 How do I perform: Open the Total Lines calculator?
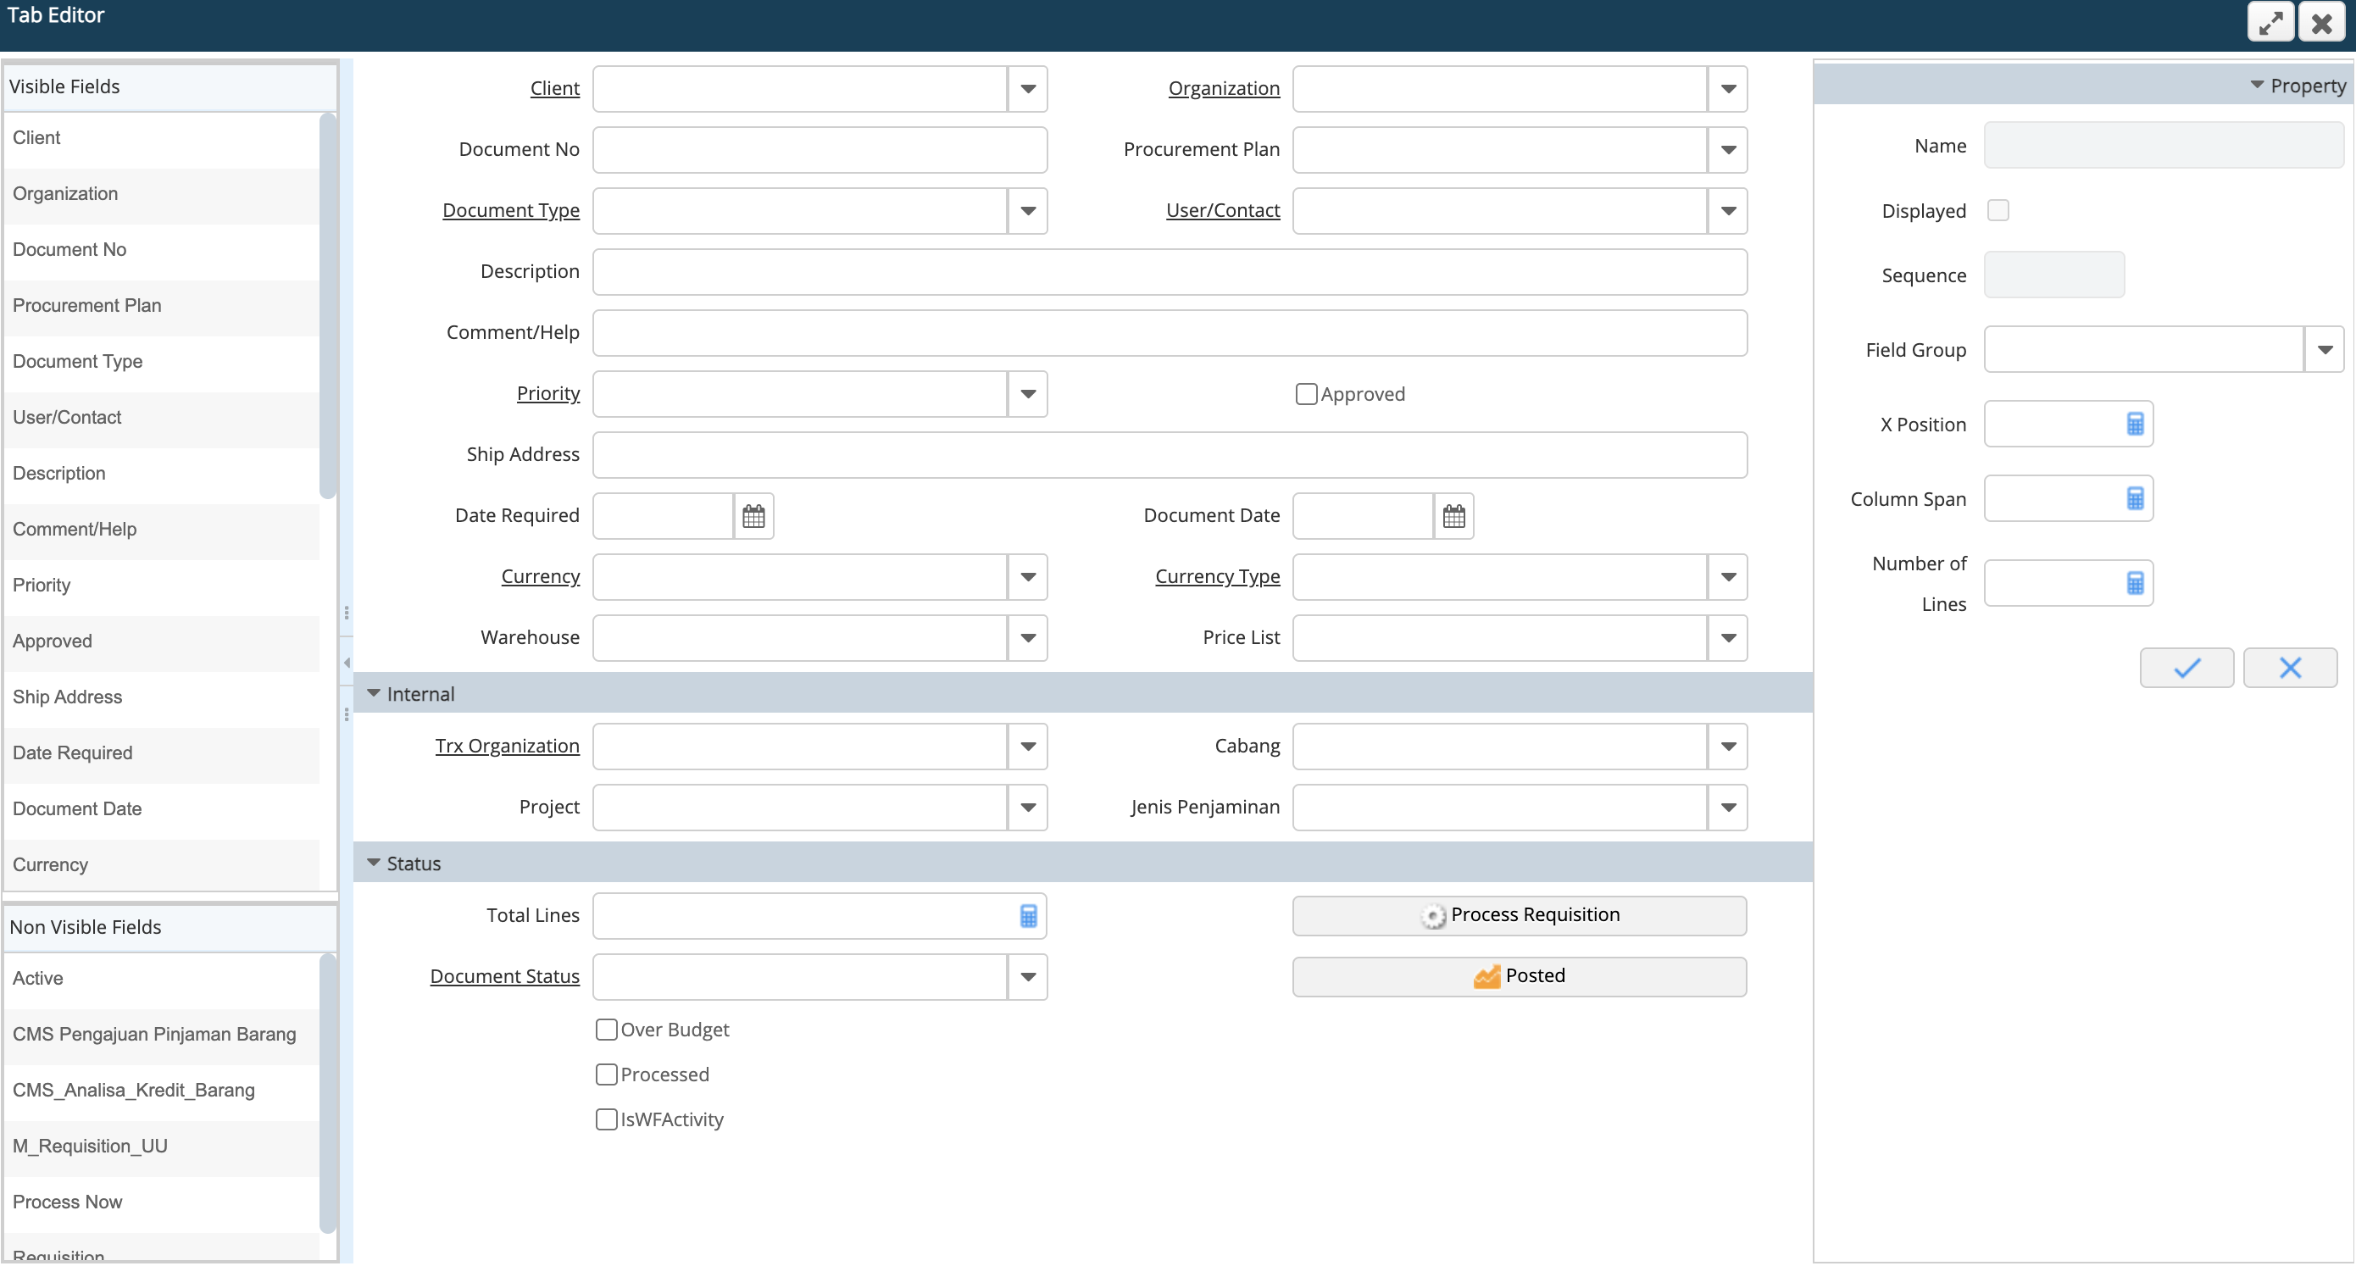point(1028,916)
